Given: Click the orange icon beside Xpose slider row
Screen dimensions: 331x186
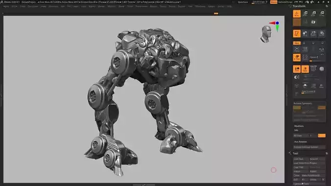Looking at the screenshot, I should point(297,58).
